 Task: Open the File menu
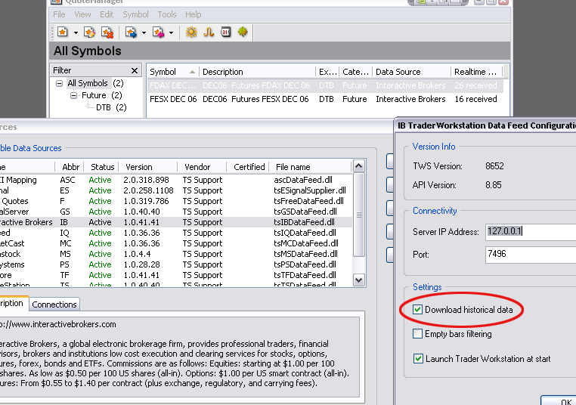coord(59,14)
